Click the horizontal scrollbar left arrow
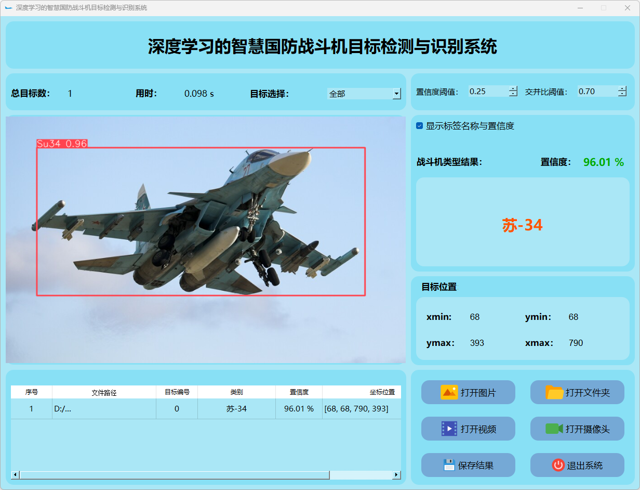The height and width of the screenshot is (490, 640). pyautogui.click(x=15, y=475)
